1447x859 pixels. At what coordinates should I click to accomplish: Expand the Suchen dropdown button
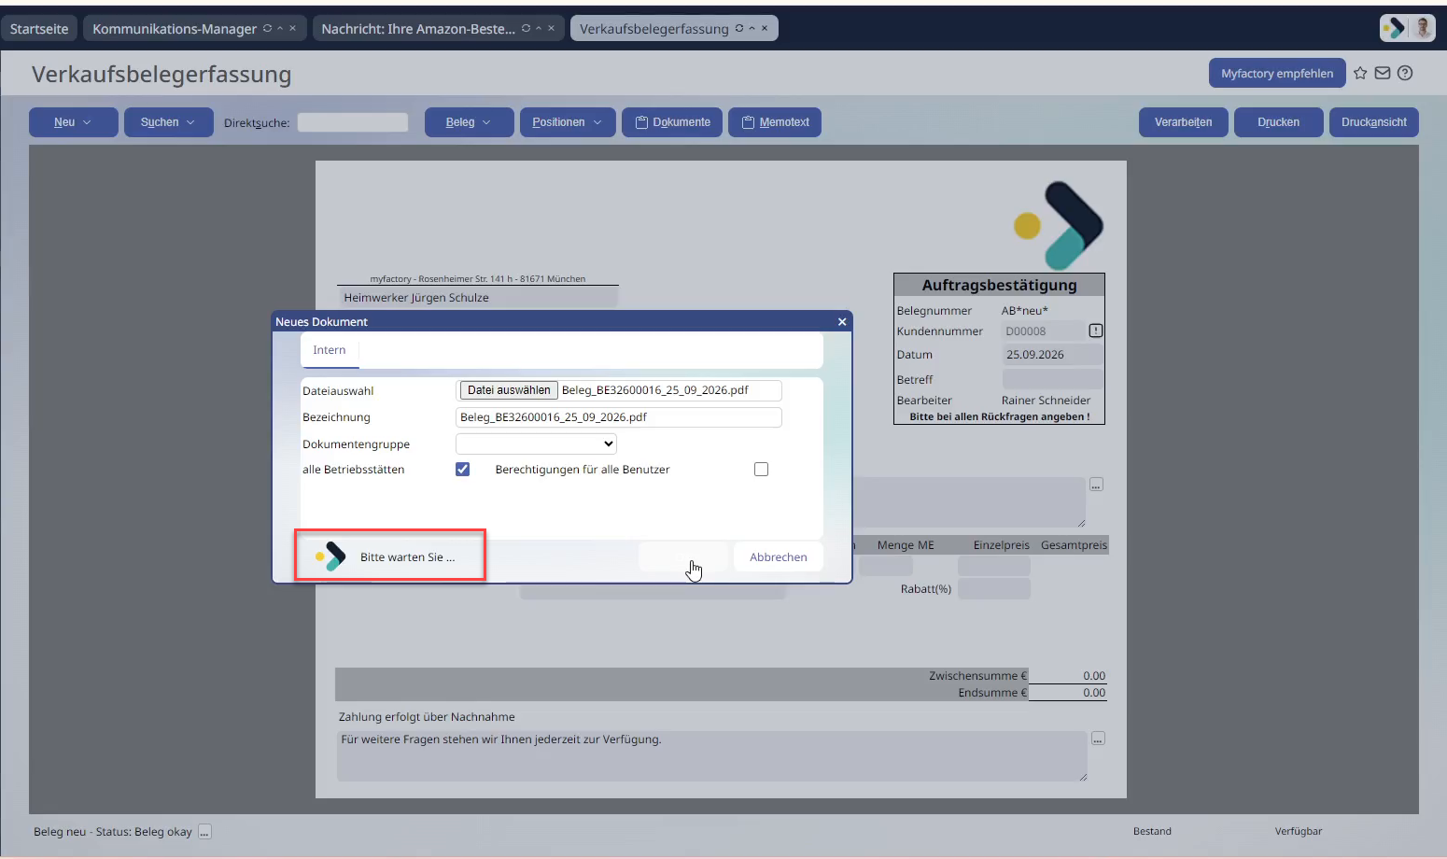click(x=169, y=122)
